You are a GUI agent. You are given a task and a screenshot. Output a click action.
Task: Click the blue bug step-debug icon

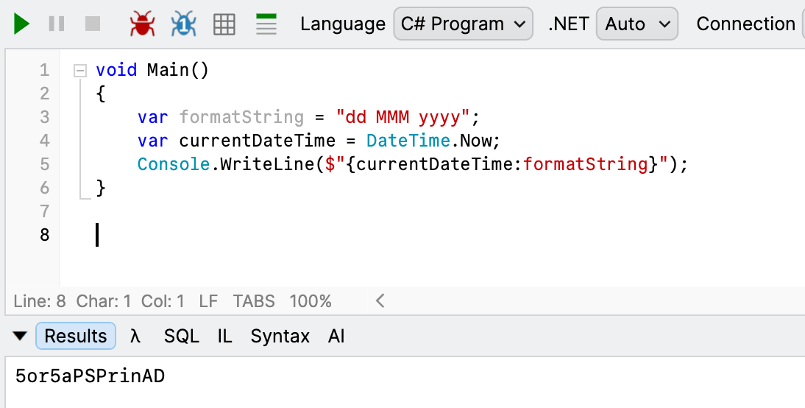click(184, 24)
